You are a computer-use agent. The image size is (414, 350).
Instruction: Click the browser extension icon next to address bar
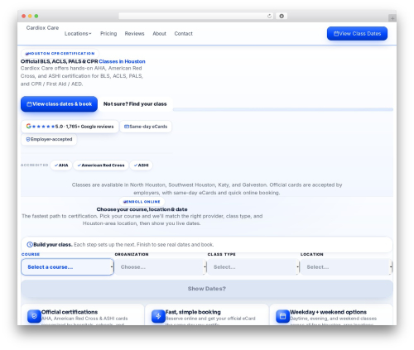282,17
